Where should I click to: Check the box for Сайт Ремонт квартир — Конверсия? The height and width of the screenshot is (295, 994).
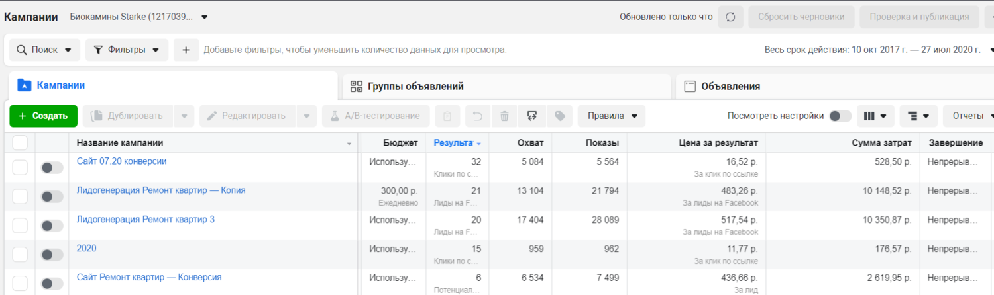coord(20,284)
